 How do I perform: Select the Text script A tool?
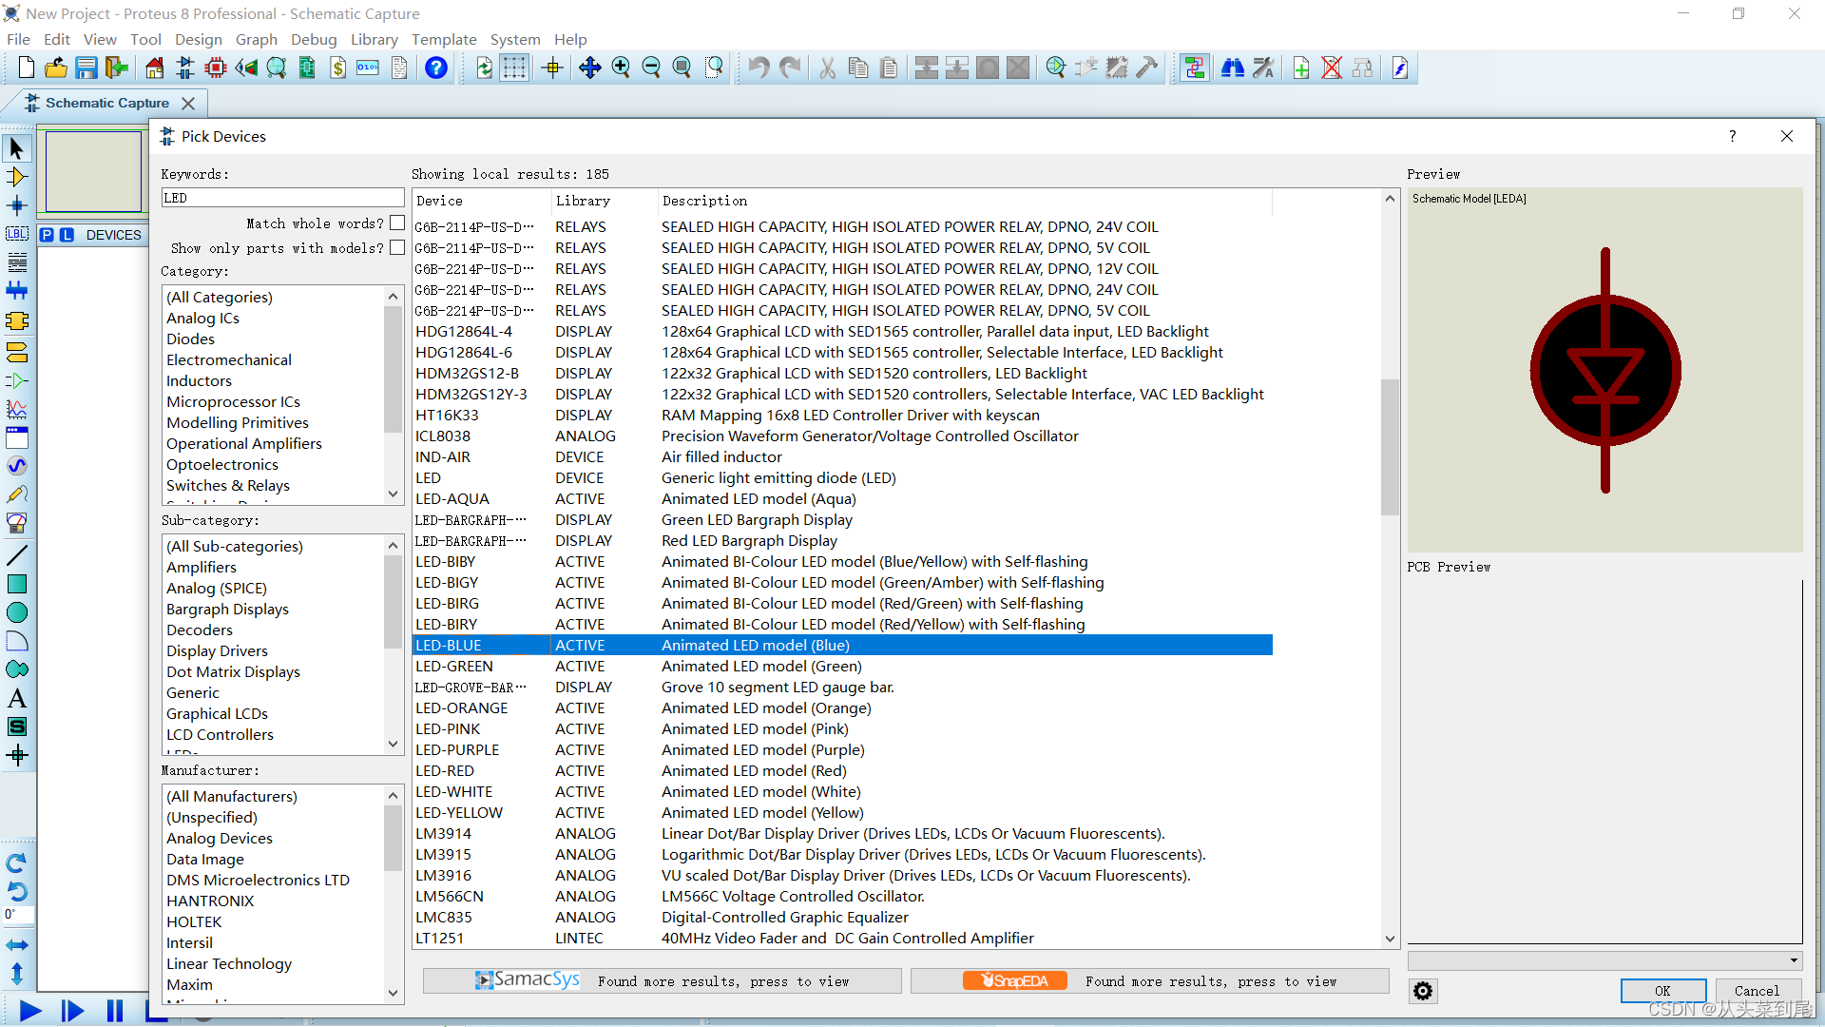[x=17, y=698]
